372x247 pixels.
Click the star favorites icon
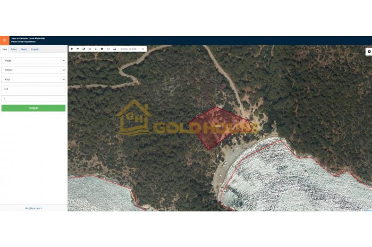click(x=102, y=49)
